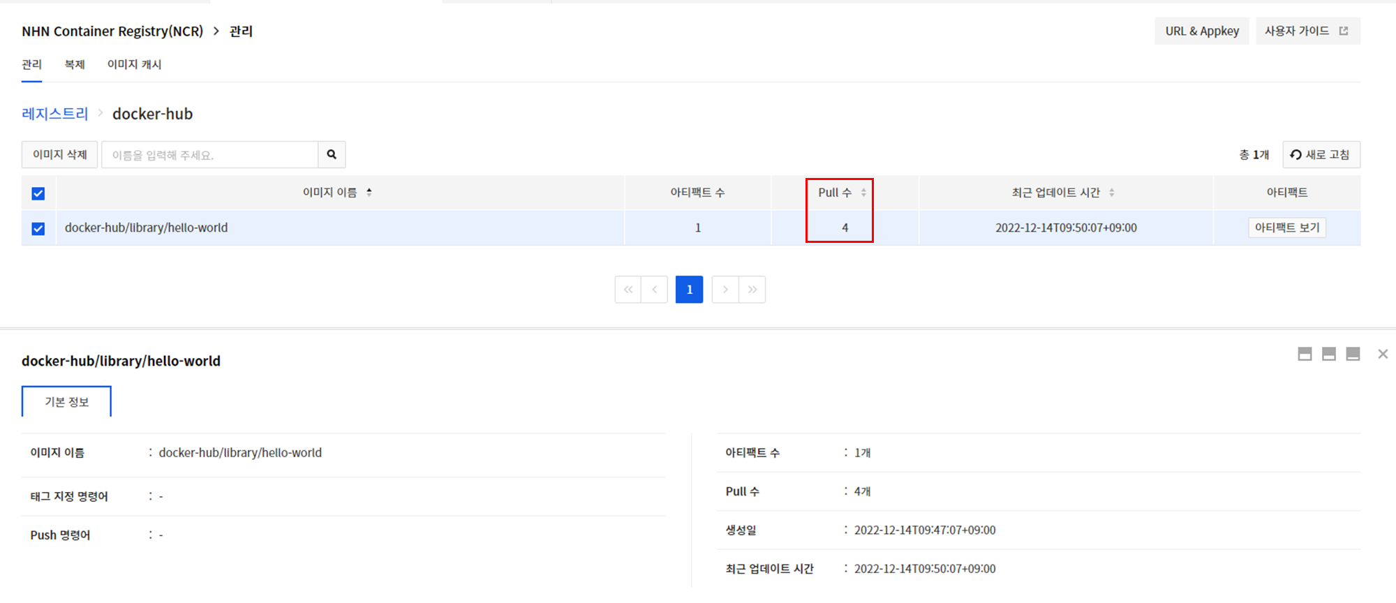This screenshot has height=603, width=1396.
Task: Select page 1 in pagination
Action: click(x=690, y=290)
